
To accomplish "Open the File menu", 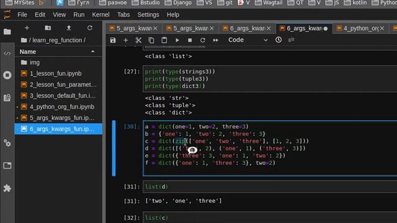I will tap(22, 15).
